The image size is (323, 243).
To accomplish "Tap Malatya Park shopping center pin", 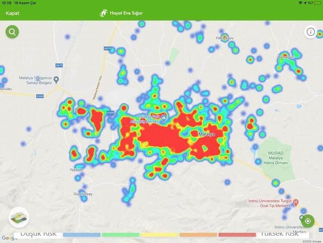I will tap(164, 119).
